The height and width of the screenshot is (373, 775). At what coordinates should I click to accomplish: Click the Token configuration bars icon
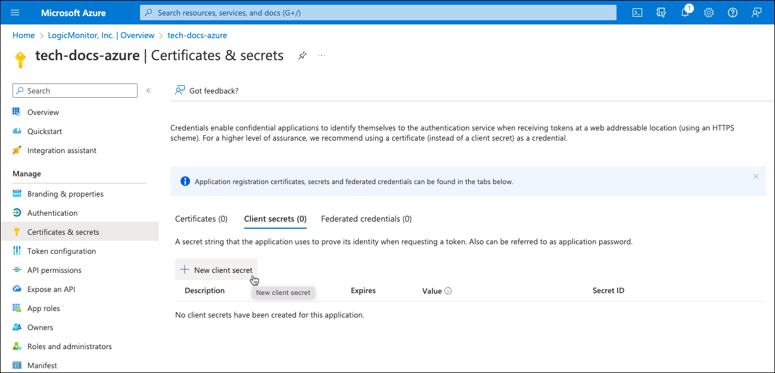[17, 251]
